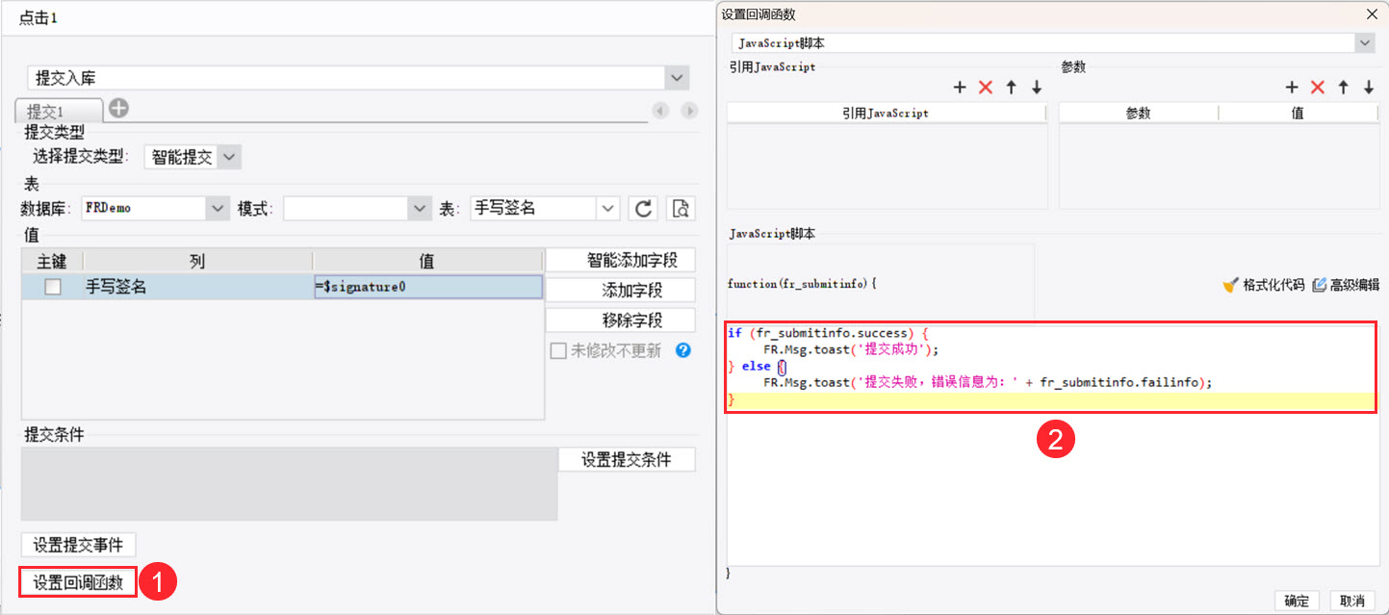Open the 提交入库 dropdown
The height and width of the screenshot is (615, 1389).
click(678, 78)
